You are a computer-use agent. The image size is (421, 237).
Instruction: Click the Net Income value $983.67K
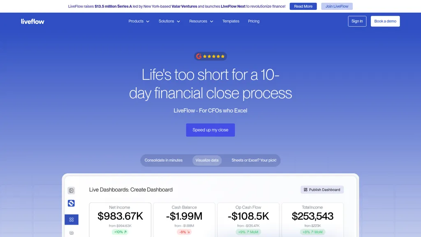(x=120, y=216)
